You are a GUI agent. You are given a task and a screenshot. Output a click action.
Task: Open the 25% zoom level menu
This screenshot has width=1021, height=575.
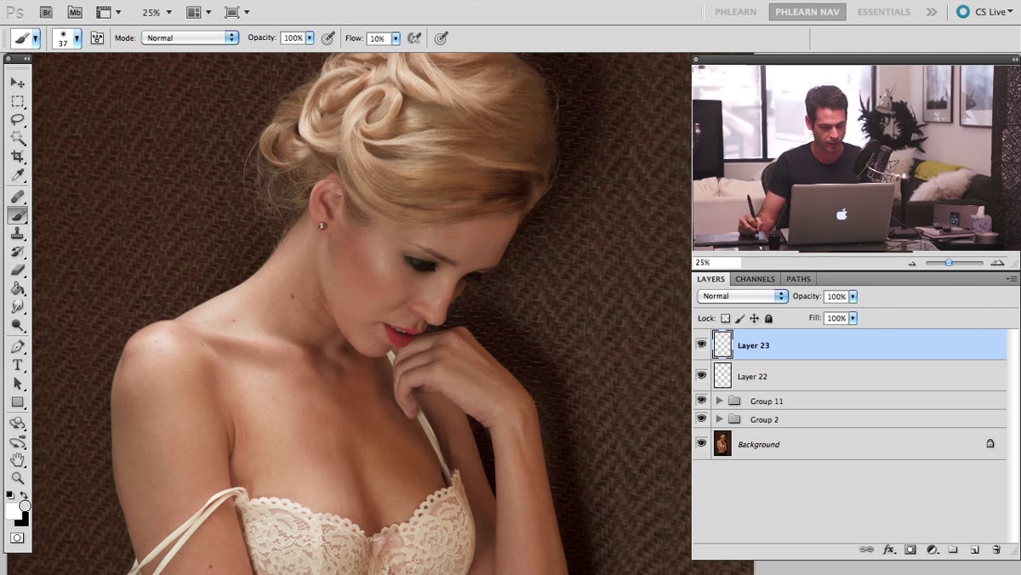[157, 13]
